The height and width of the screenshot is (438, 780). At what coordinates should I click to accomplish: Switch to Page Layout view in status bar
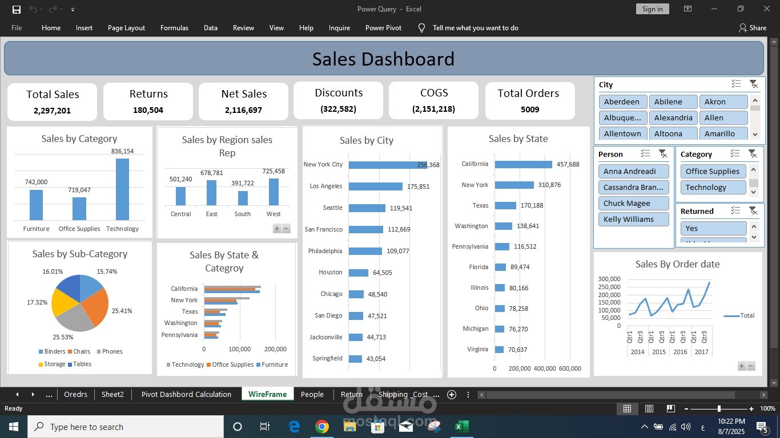pyautogui.click(x=649, y=408)
